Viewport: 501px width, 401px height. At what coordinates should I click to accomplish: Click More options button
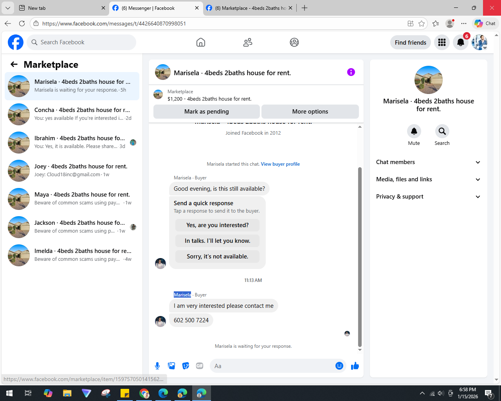(310, 112)
